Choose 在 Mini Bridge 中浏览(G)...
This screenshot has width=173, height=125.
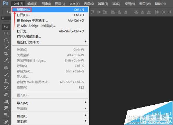coord(50,26)
